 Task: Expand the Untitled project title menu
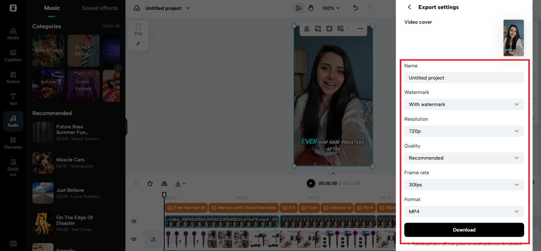coord(188,8)
